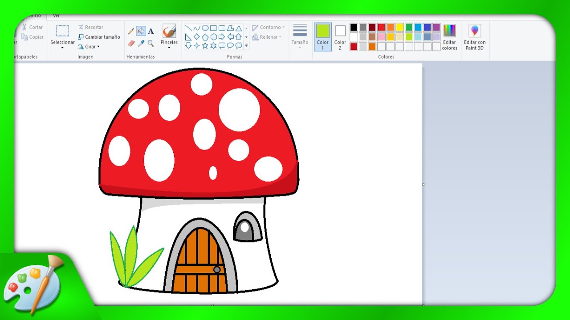Choose the Right arrow shape

[x=222, y=37]
